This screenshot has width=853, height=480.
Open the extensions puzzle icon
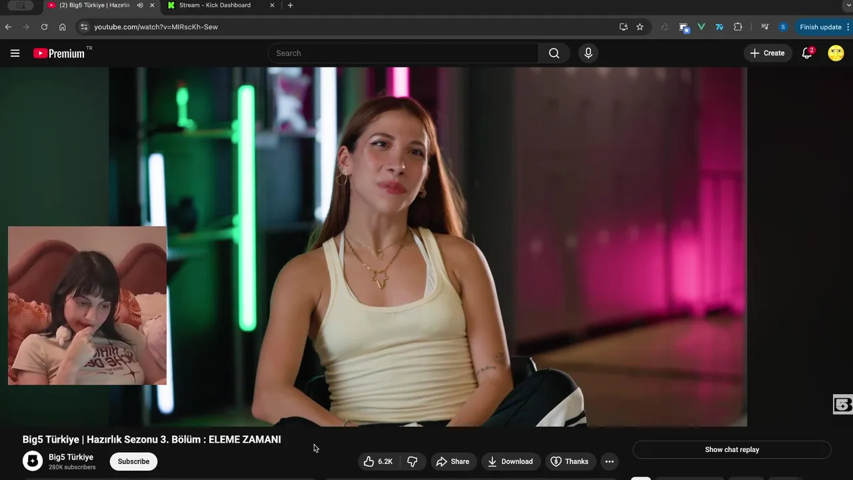pos(738,27)
